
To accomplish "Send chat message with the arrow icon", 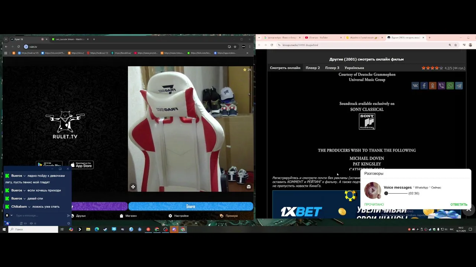I will 68,215.
